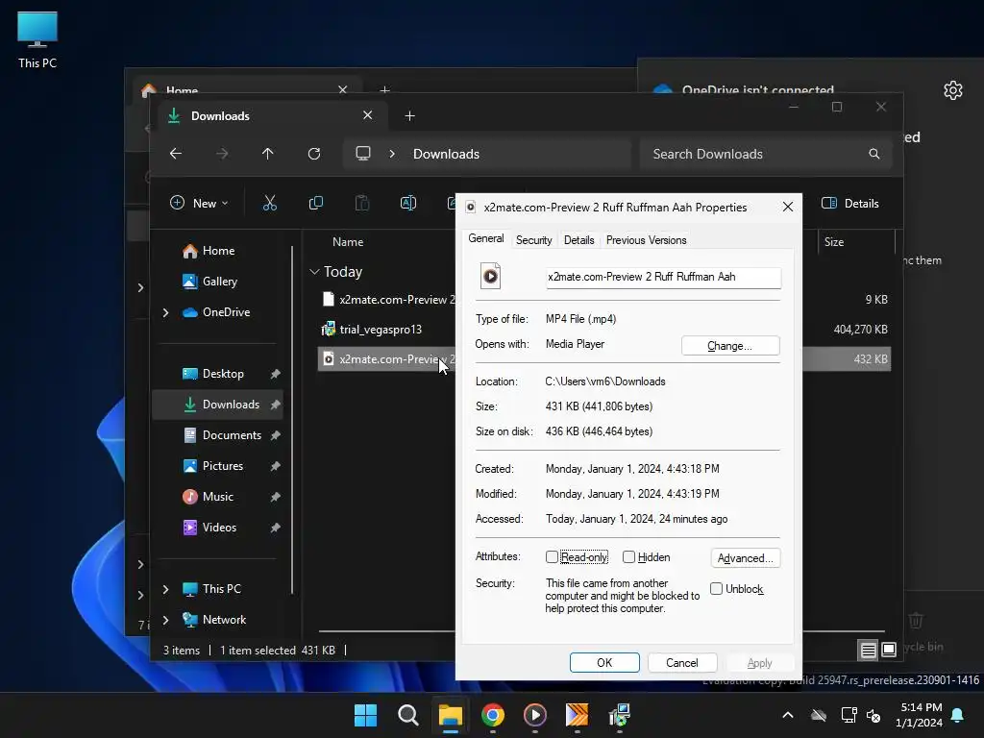
Task: Toggle the Hidden attribute checkbox
Action: 628,556
